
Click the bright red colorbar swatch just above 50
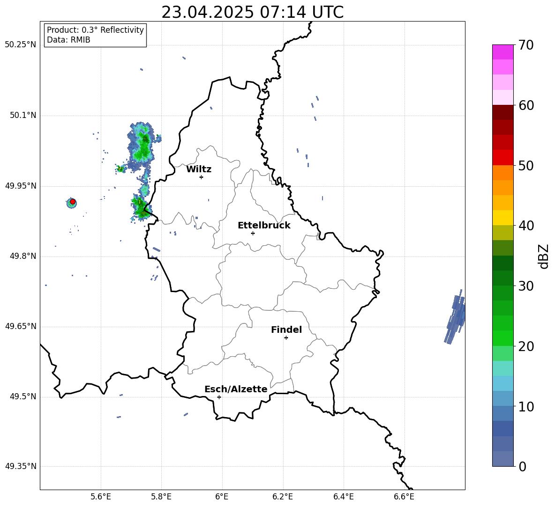point(502,158)
